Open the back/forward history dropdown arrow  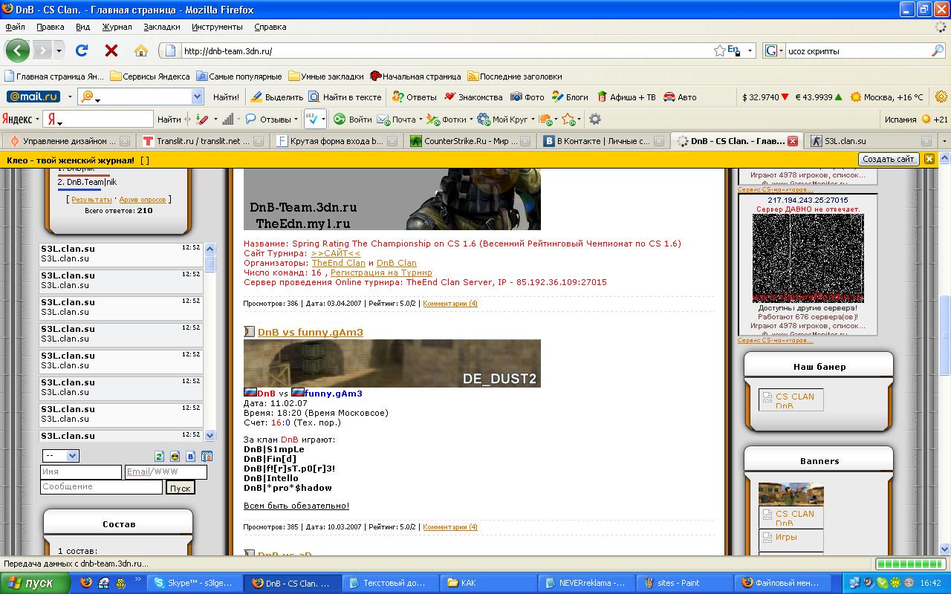tap(59, 50)
